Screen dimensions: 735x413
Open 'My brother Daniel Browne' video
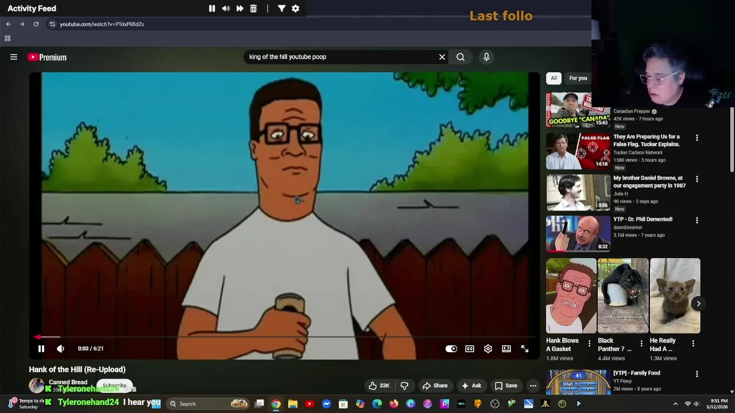649,182
